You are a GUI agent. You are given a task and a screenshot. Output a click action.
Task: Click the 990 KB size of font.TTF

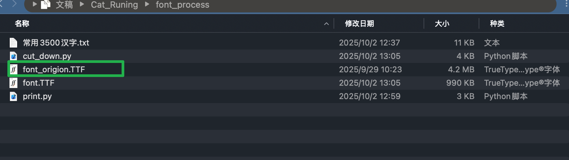460,83
